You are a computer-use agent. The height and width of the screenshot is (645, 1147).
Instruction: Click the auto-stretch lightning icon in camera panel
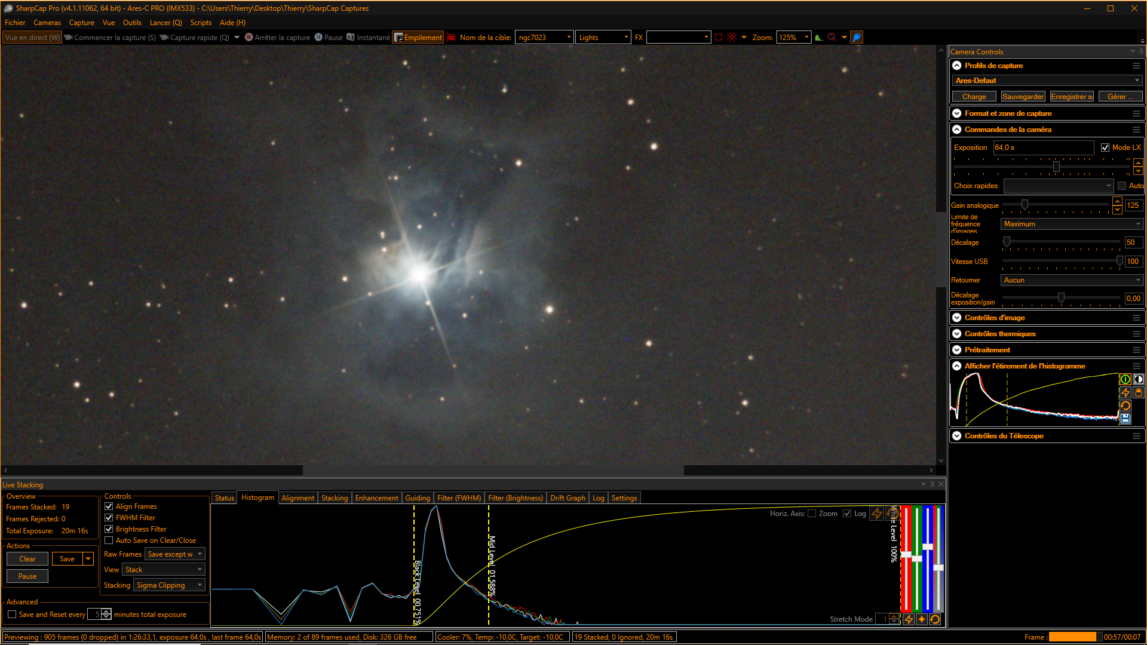coord(1125,392)
